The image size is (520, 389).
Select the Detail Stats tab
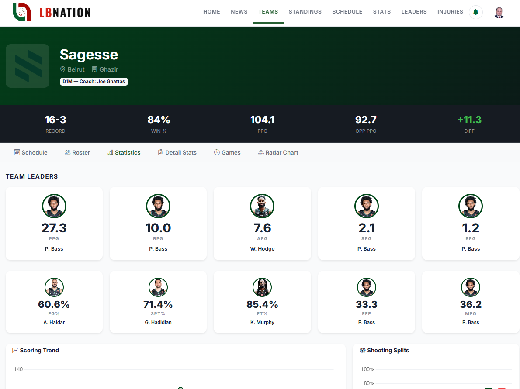pyautogui.click(x=177, y=152)
